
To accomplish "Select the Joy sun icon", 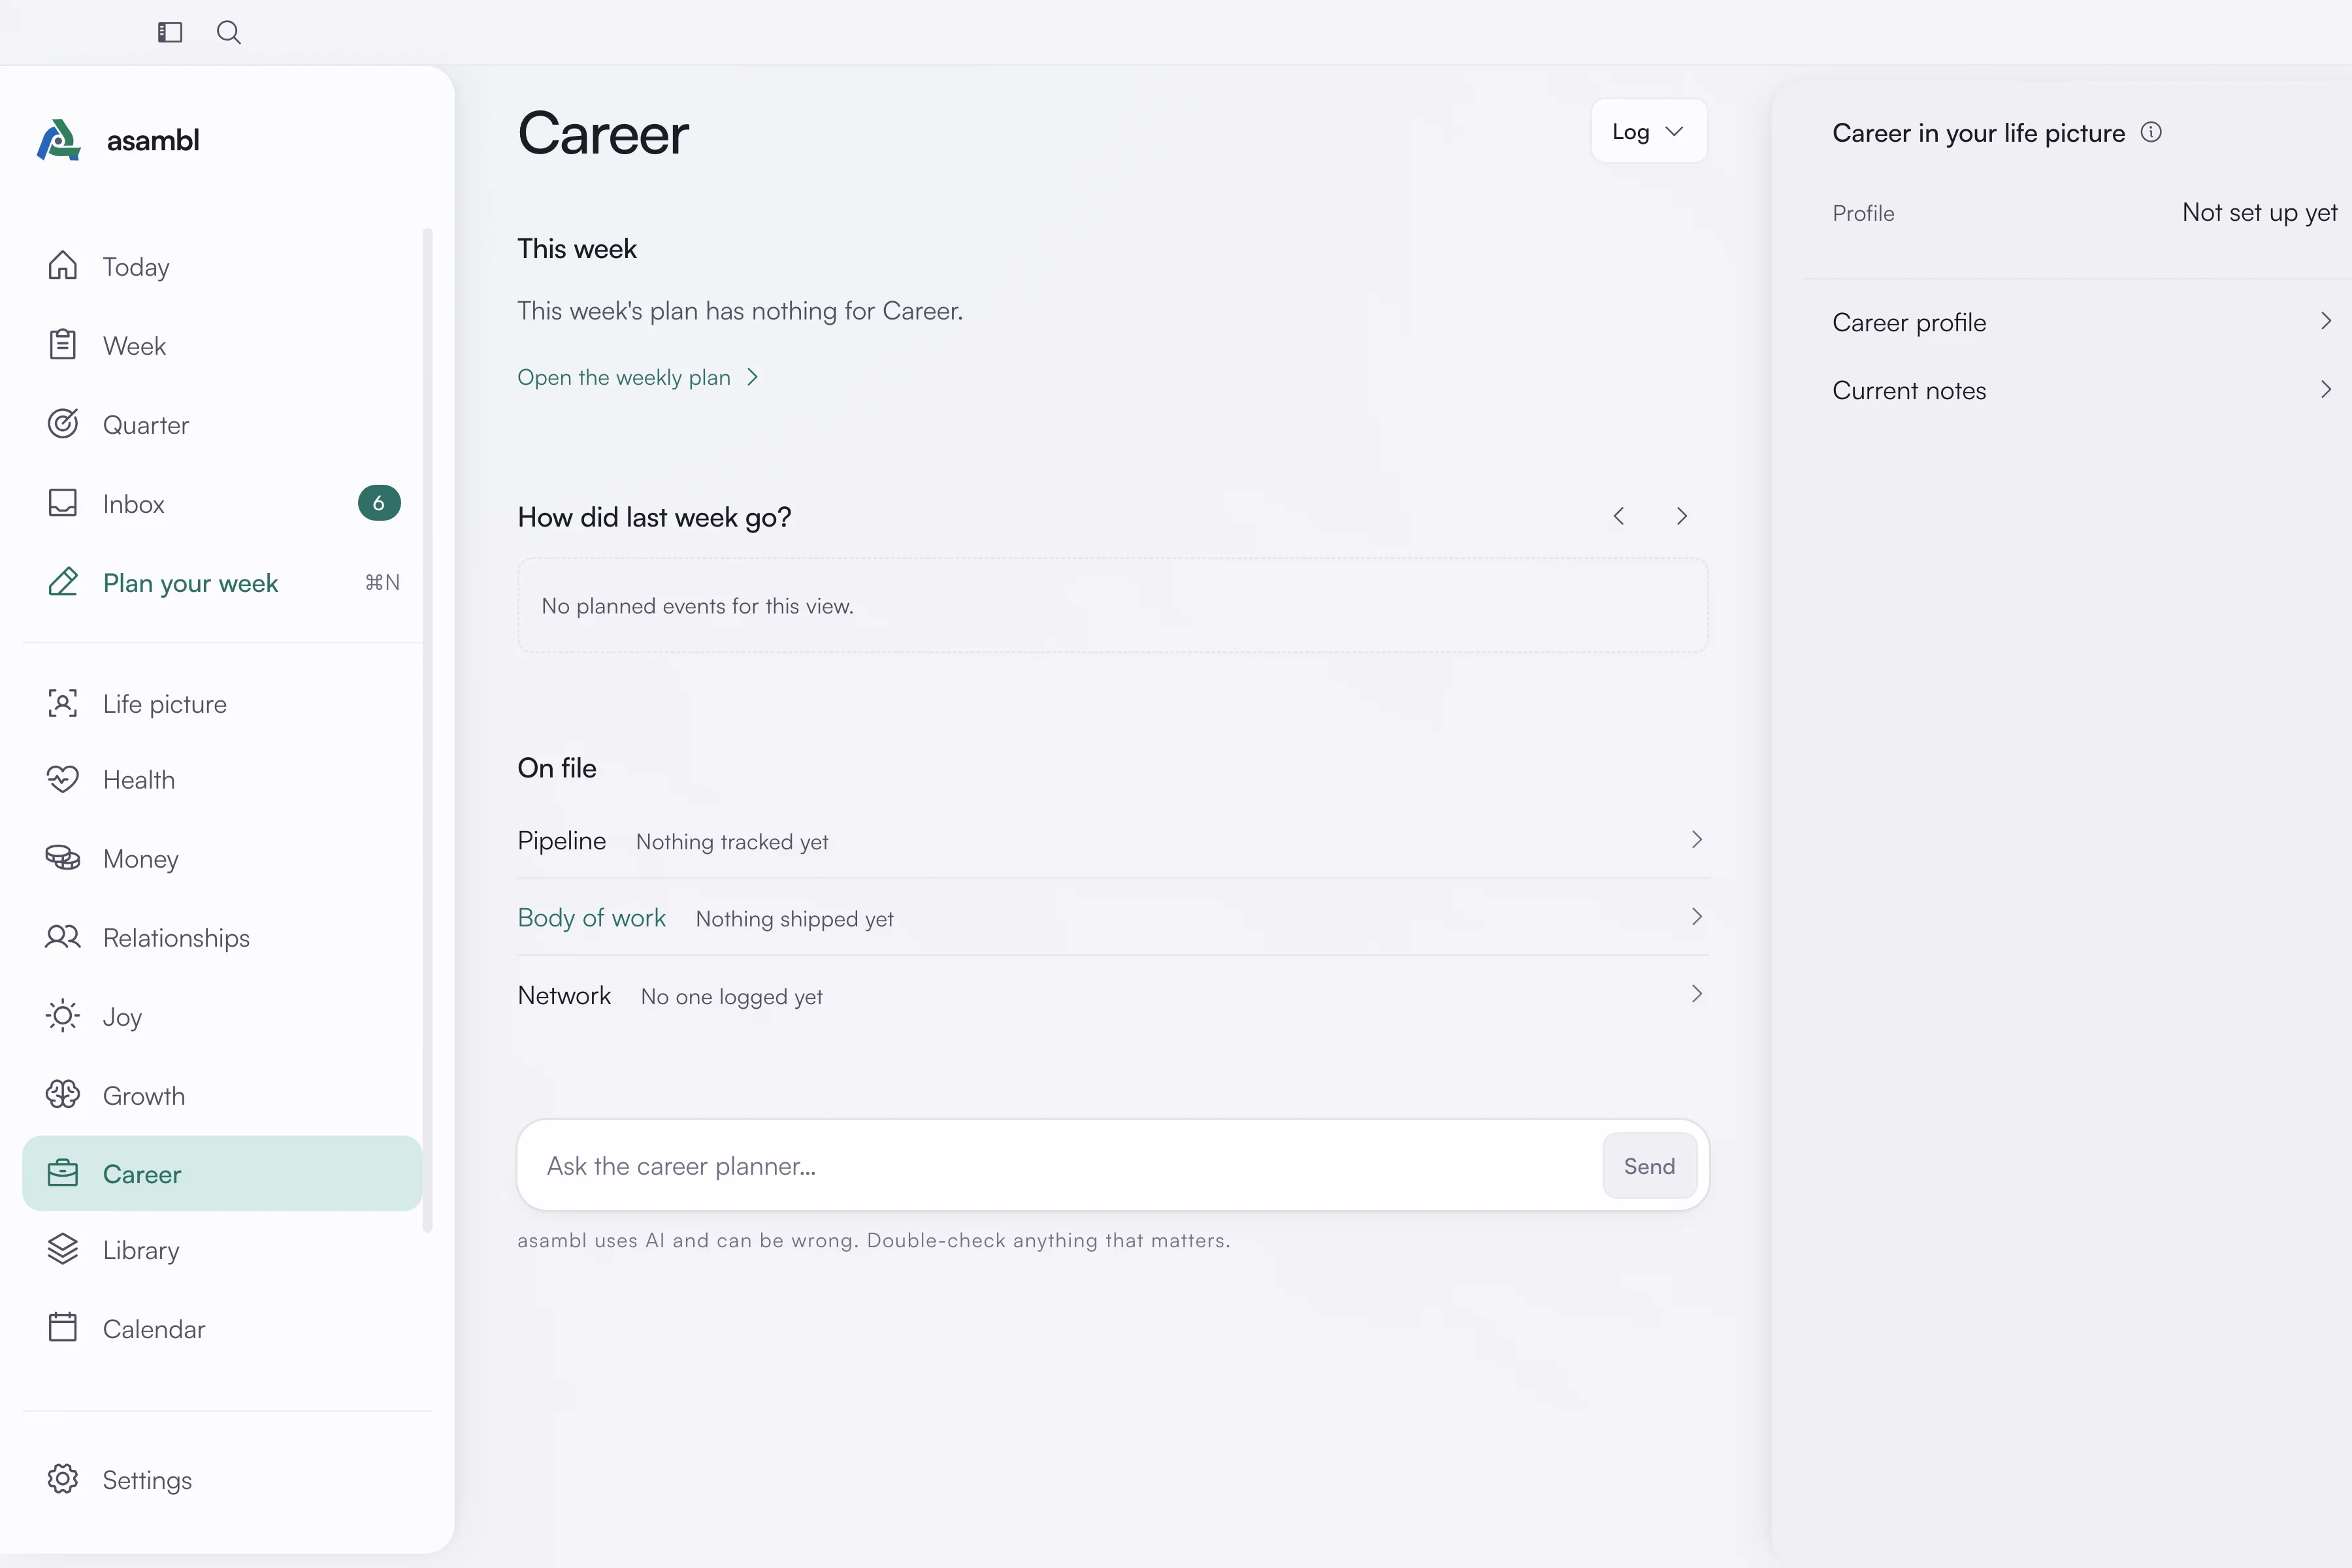I will click(x=62, y=1016).
